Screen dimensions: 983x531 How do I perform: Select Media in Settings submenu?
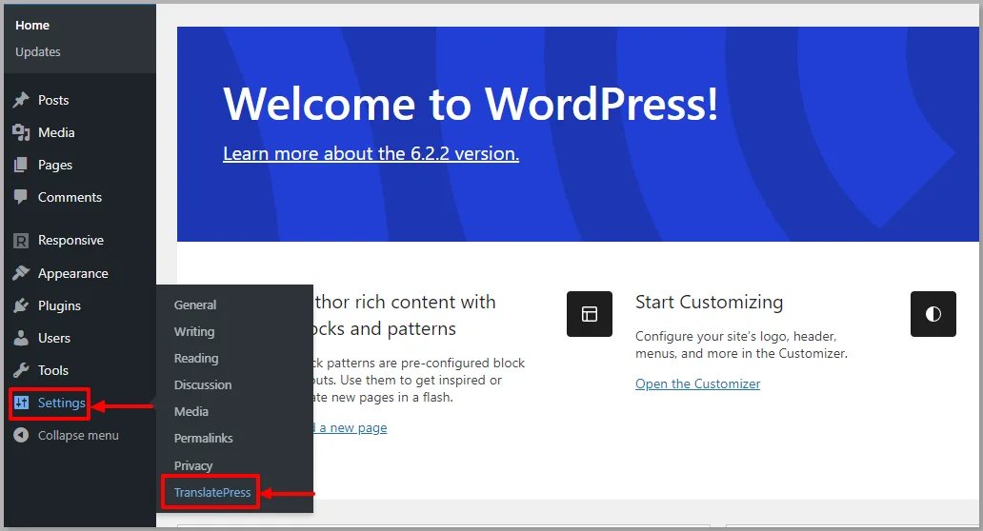[191, 411]
